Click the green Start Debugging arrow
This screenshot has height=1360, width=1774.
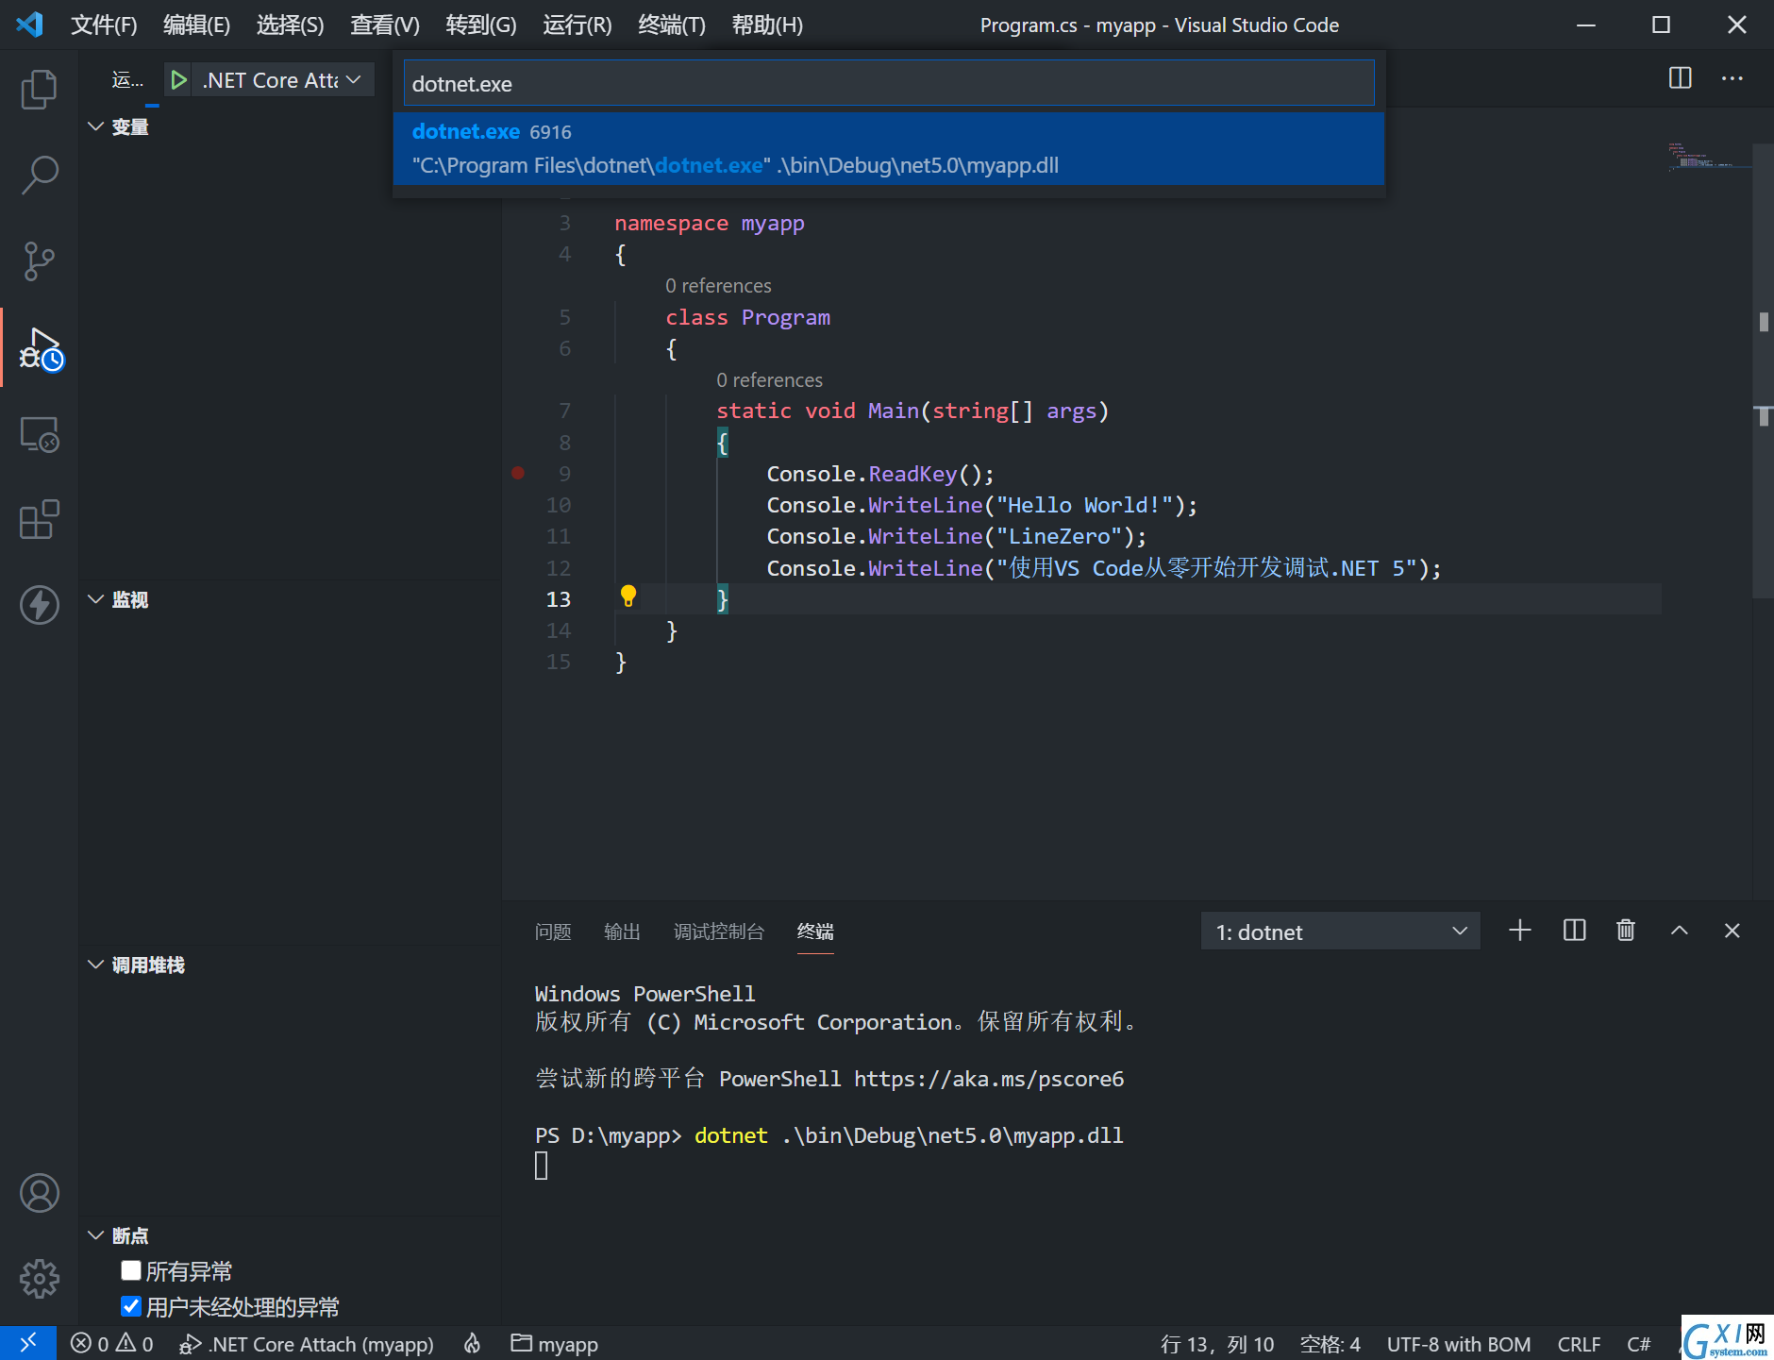pyautogui.click(x=178, y=80)
